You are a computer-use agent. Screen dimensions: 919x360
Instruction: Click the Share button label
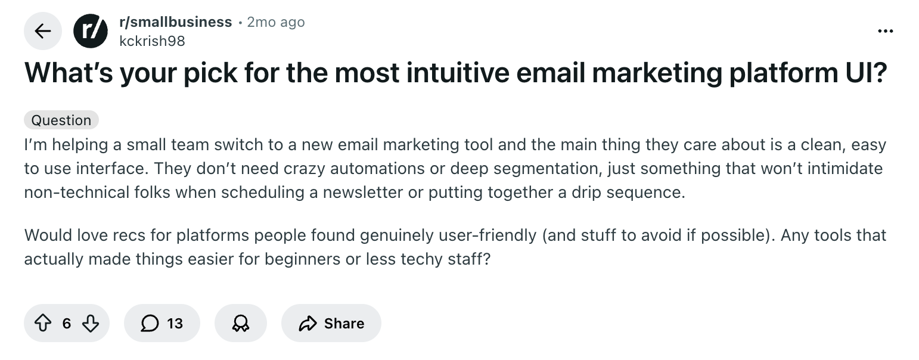click(344, 323)
